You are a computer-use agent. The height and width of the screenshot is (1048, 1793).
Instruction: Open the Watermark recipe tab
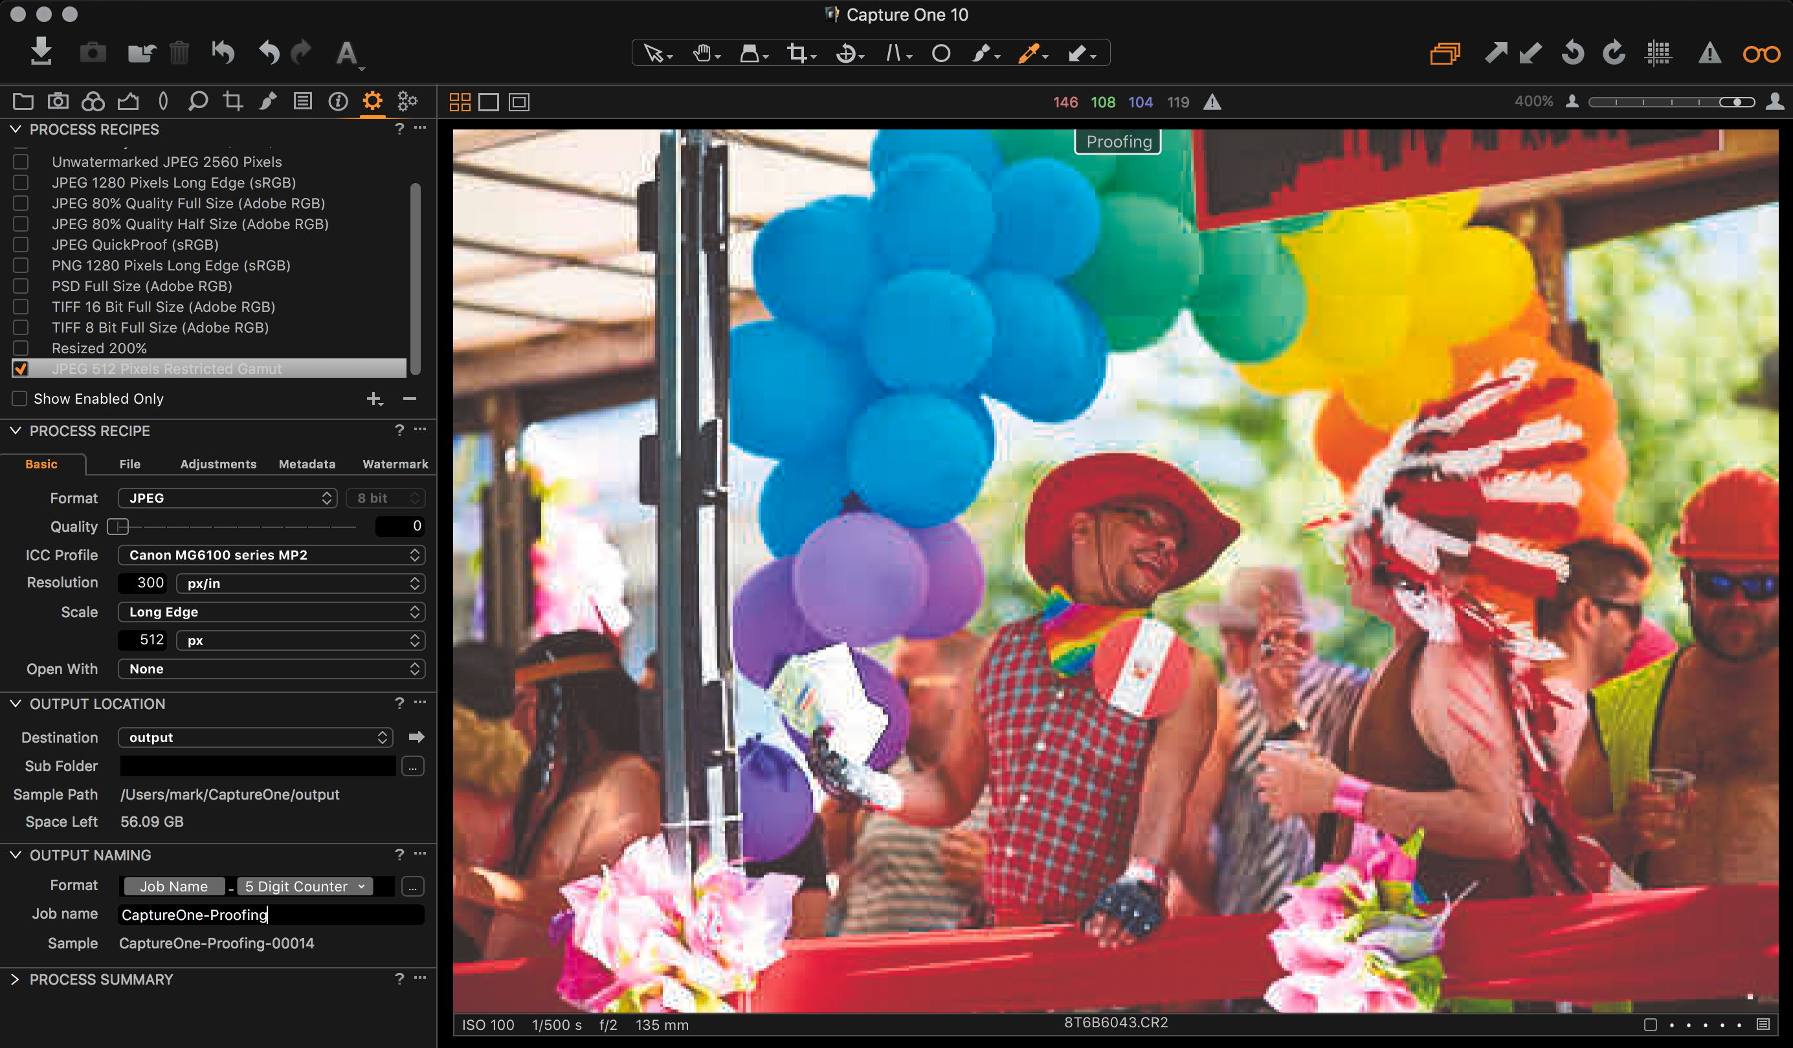tap(395, 464)
